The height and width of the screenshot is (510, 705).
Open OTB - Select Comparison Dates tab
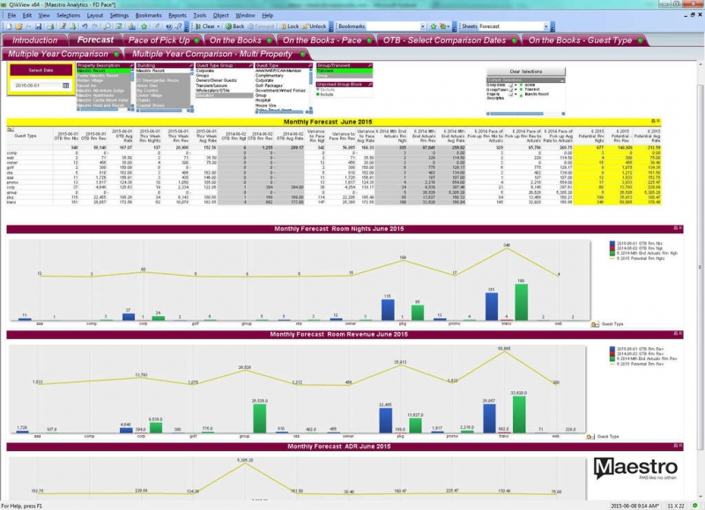(x=448, y=40)
